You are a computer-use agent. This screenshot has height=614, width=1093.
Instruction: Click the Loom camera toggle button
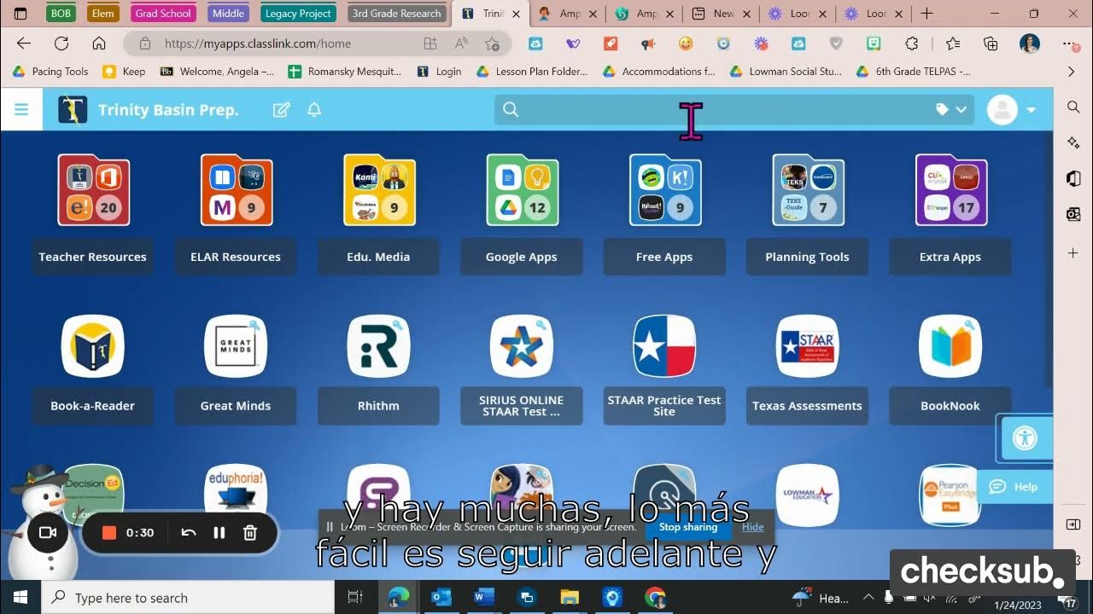pyautogui.click(x=49, y=532)
